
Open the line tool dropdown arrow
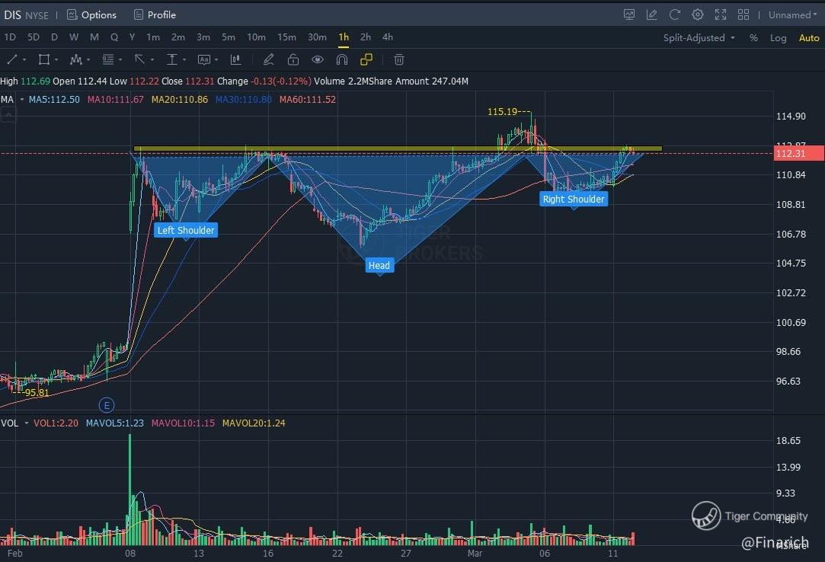tap(24, 60)
